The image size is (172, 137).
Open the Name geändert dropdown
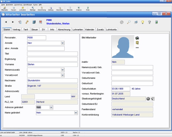click(76, 113)
